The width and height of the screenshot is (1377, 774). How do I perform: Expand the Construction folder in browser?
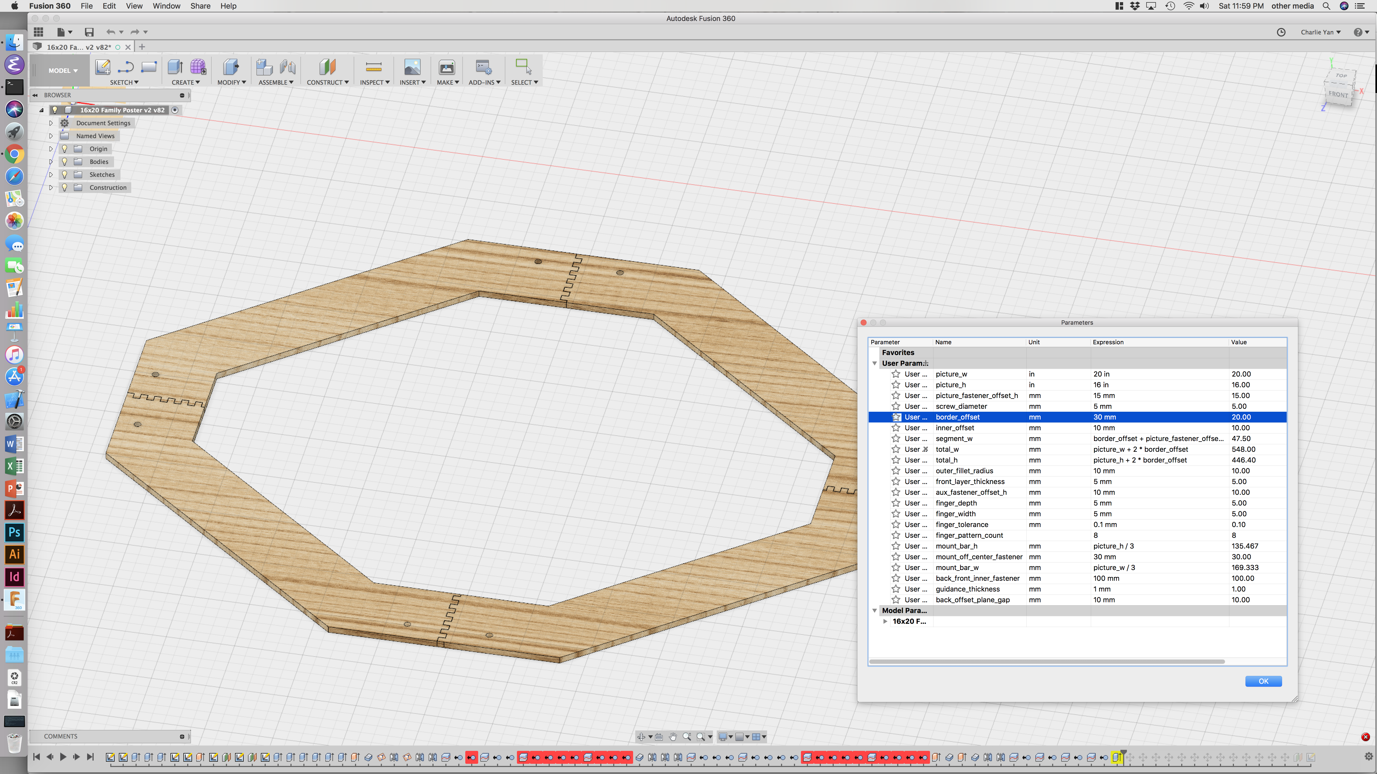(51, 188)
